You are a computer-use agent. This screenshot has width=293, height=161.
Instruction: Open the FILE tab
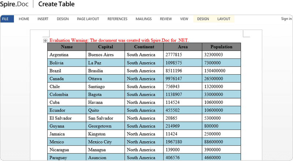click(x=7, y=19)
